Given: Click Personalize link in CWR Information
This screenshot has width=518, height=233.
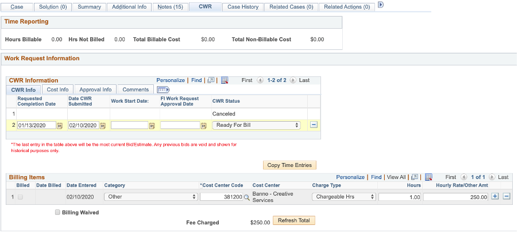Looking at the screenshot, I should [171, 80].
